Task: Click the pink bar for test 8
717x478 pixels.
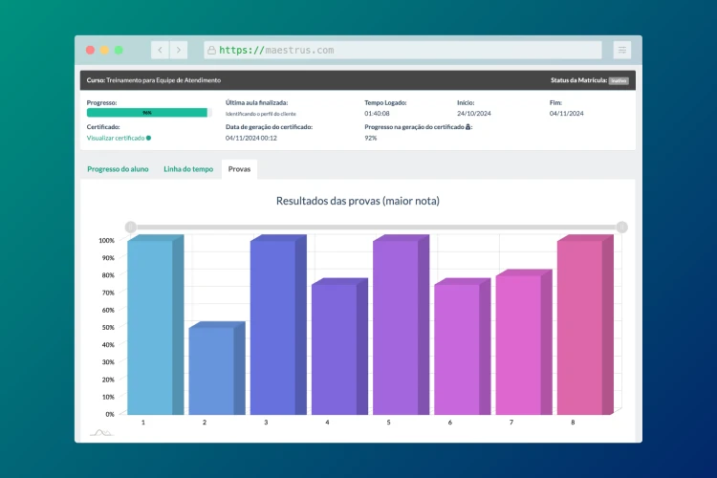Action: pos(579,327)
